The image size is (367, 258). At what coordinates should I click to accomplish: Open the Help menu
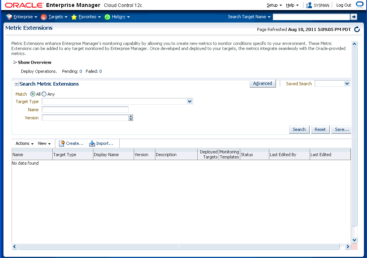(292, 5)
